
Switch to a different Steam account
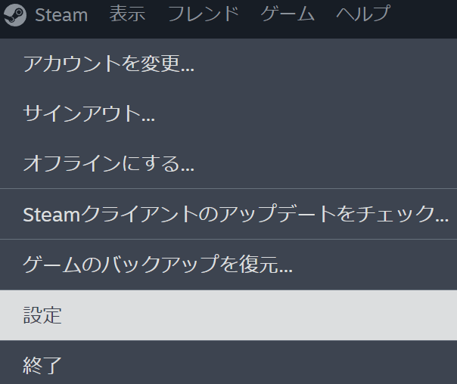pos(109,64)
